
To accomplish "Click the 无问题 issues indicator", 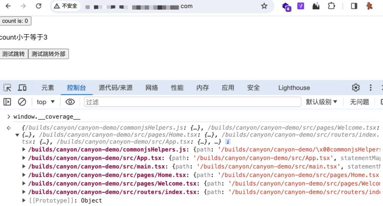I will pyautogui.click(x=359, y=102).
